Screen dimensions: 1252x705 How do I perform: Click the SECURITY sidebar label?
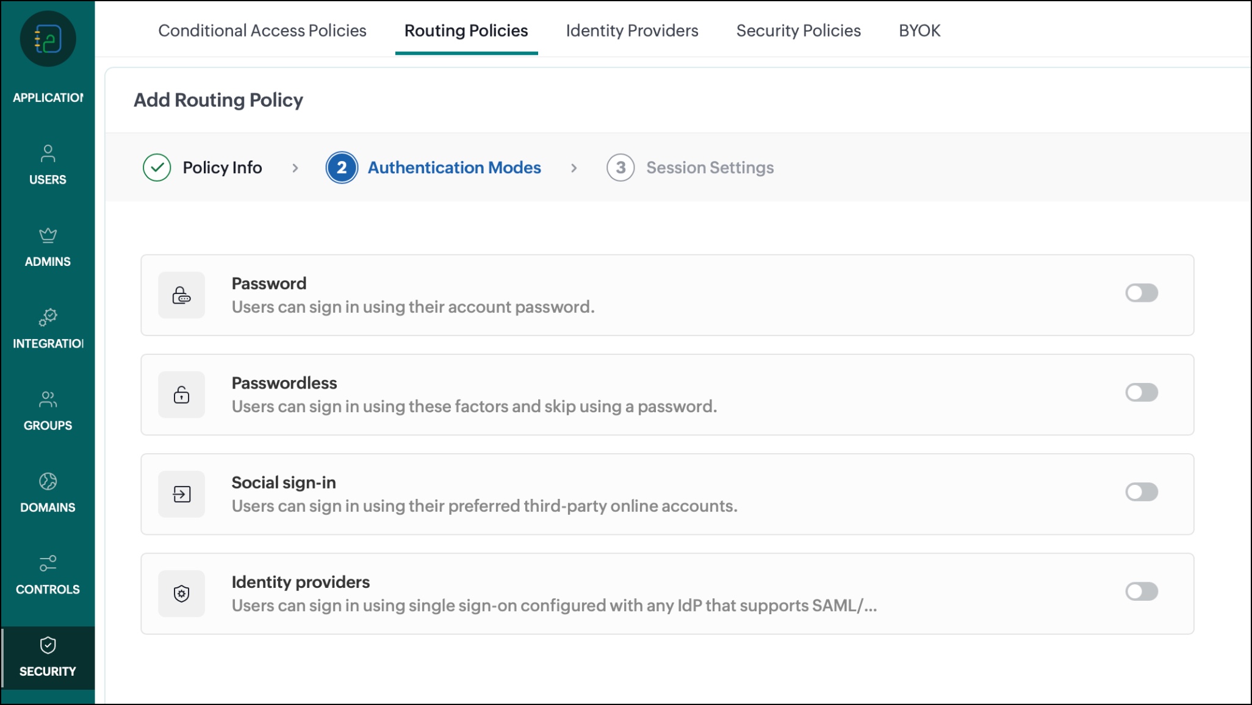pyautogui.click(x=48, y=671)
